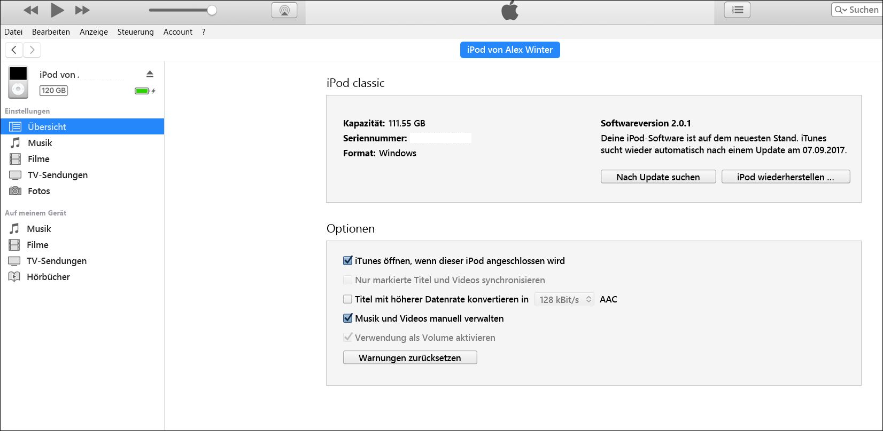The height and width of the screenshot is (431, 883).
Task: Eject the iPod using eject icon
Action: tap(150, 74)
